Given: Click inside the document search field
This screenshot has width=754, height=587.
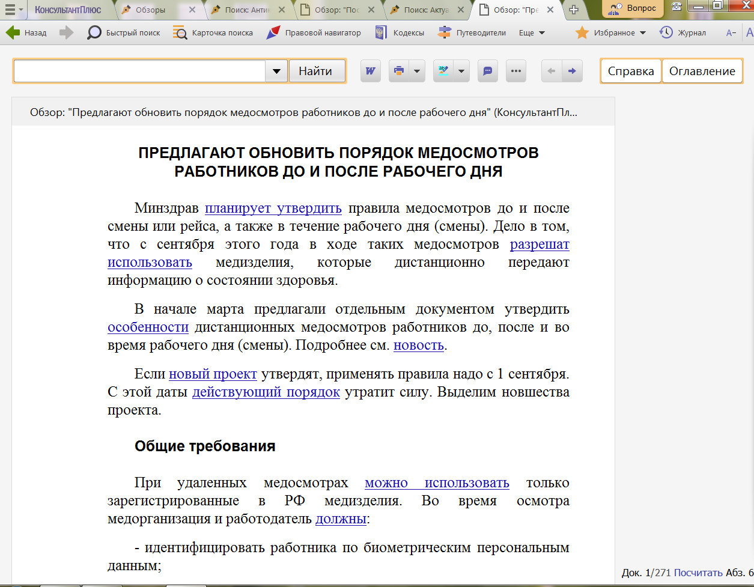Looking at the screenshot, I should click(139, 71).
